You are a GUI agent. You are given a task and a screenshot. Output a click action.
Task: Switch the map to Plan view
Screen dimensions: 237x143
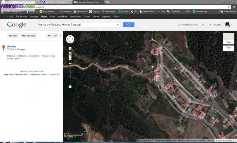pyautogui.click(x=229, y=39)
